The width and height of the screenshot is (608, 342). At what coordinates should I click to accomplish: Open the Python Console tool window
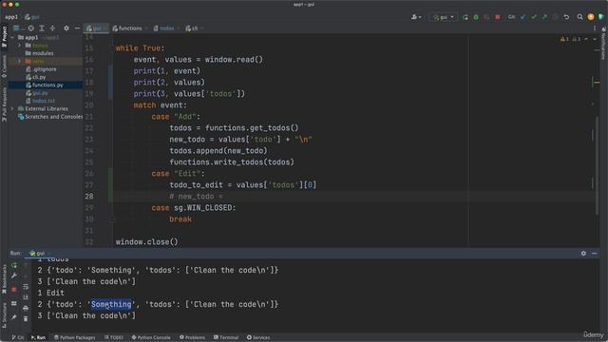(x=151, y=337)
